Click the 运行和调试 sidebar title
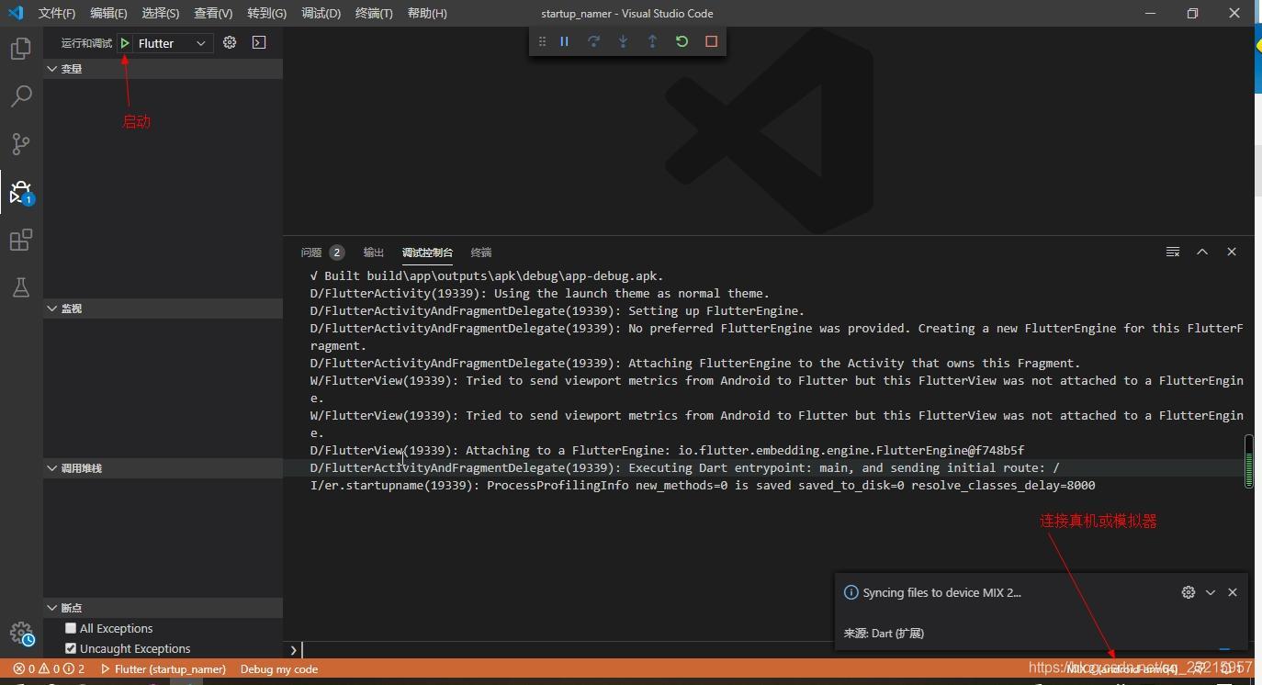 [x=86, y=43]
